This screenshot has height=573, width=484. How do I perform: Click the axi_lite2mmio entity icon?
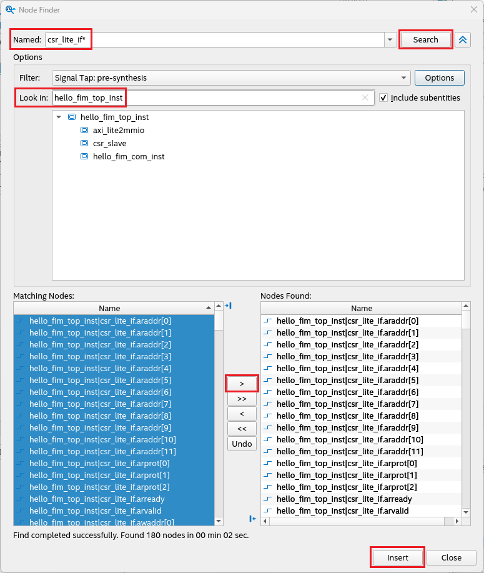[x=84, y=131]
